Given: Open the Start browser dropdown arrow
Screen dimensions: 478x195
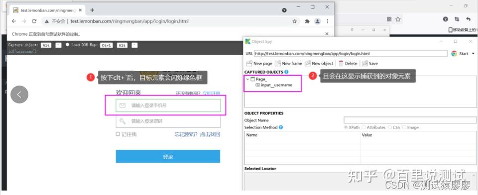Looking at the screenshot, I should pos(473,54).
